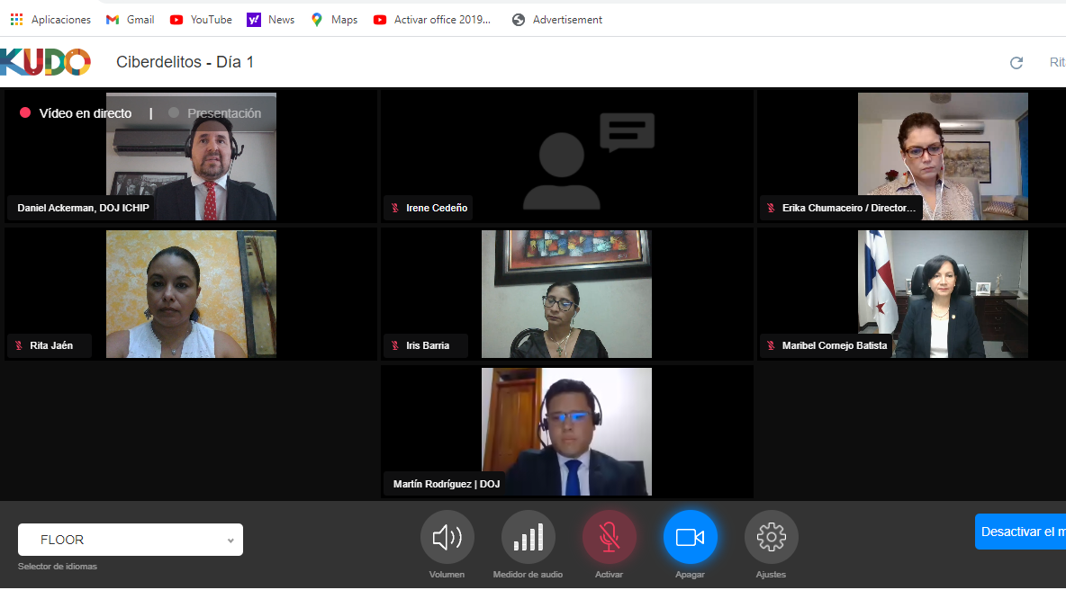Open the Advertisement bookmark

pos(556,20)
